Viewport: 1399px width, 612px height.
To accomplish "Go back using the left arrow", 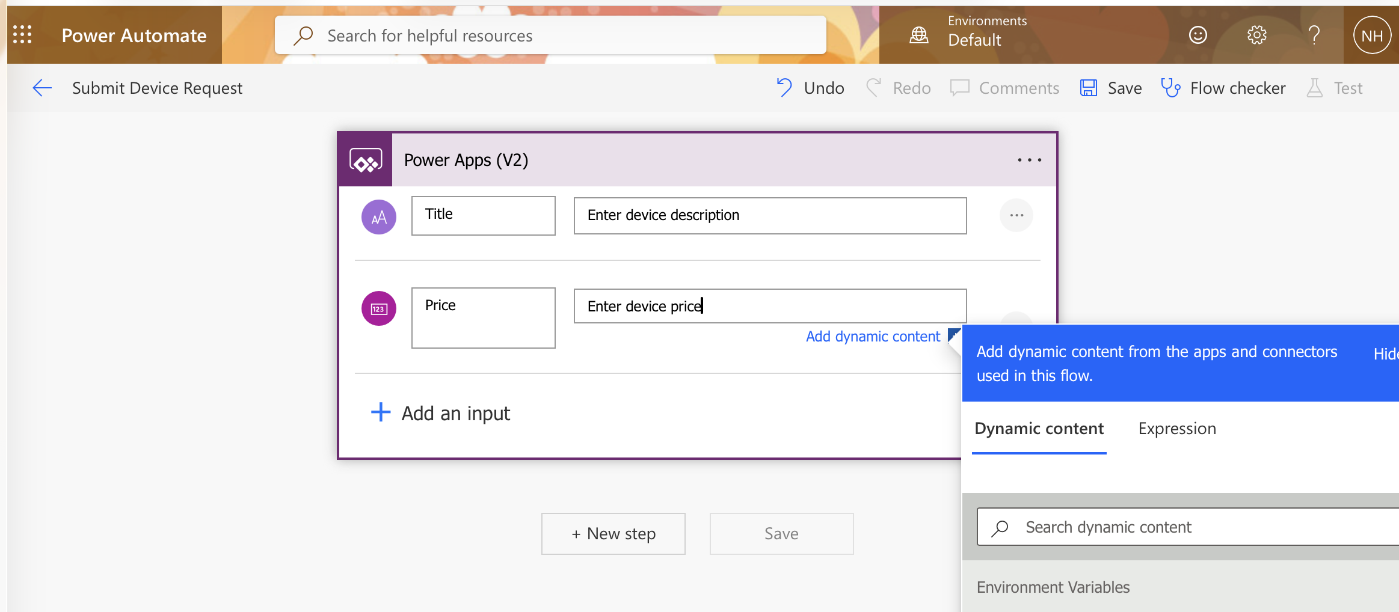I will click(x=42, y=88).
